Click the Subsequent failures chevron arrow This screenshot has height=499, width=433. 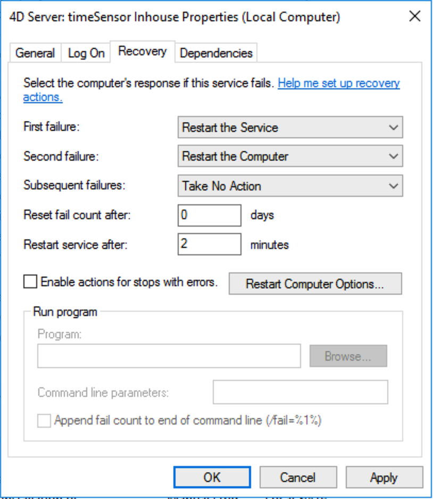[394, 186]
